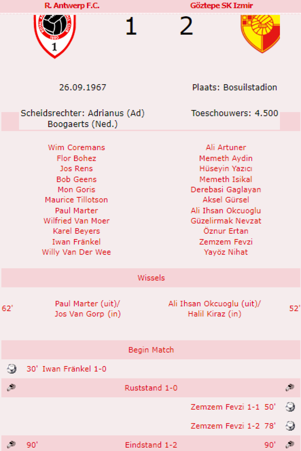
Task: Open the Willy Van Der Wee link
Action: (x=76, y=252)
